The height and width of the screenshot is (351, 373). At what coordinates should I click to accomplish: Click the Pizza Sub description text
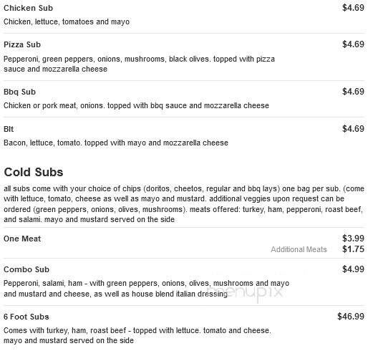coord(139,64)
